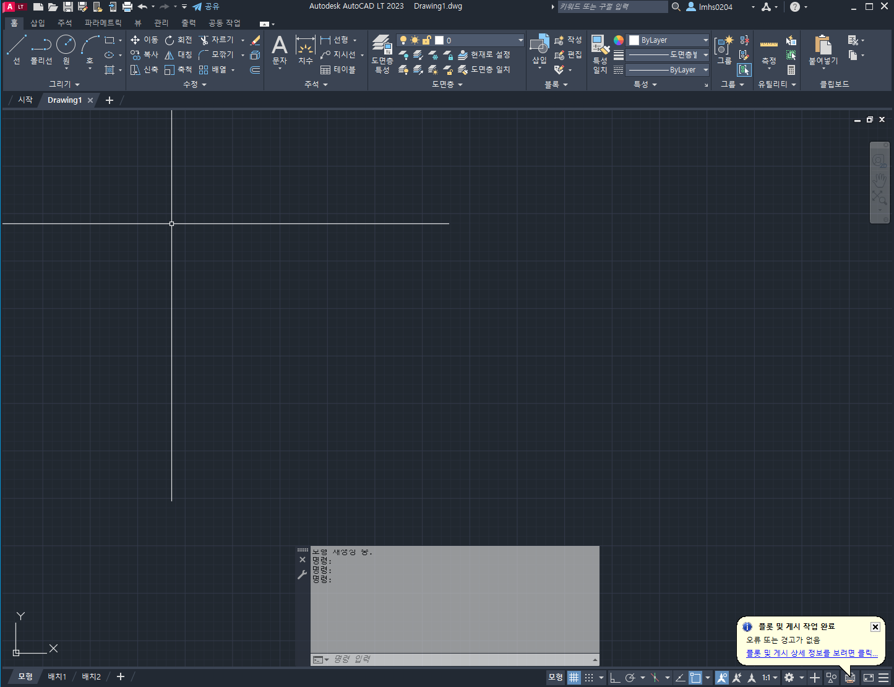The width and height of the screenshot is (894, 687).
Task: Choose the Scale (축척) command
Action: click(178, 69)
